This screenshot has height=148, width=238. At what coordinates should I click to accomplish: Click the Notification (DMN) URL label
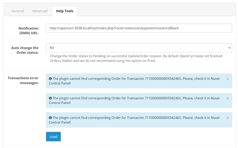(29, 31)
